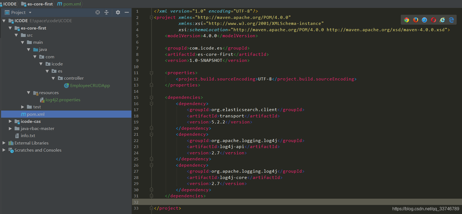Open in Firefox browser icon
Screen dimensions: 462x214
tap(416, 20)
